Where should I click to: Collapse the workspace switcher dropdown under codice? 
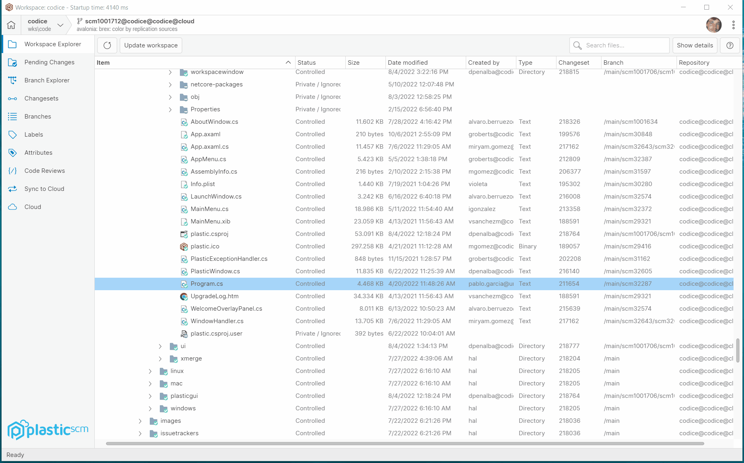coord(60,25)
